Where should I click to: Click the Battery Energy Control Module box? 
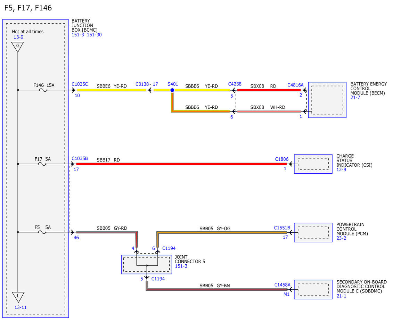[x=327, y=100]
